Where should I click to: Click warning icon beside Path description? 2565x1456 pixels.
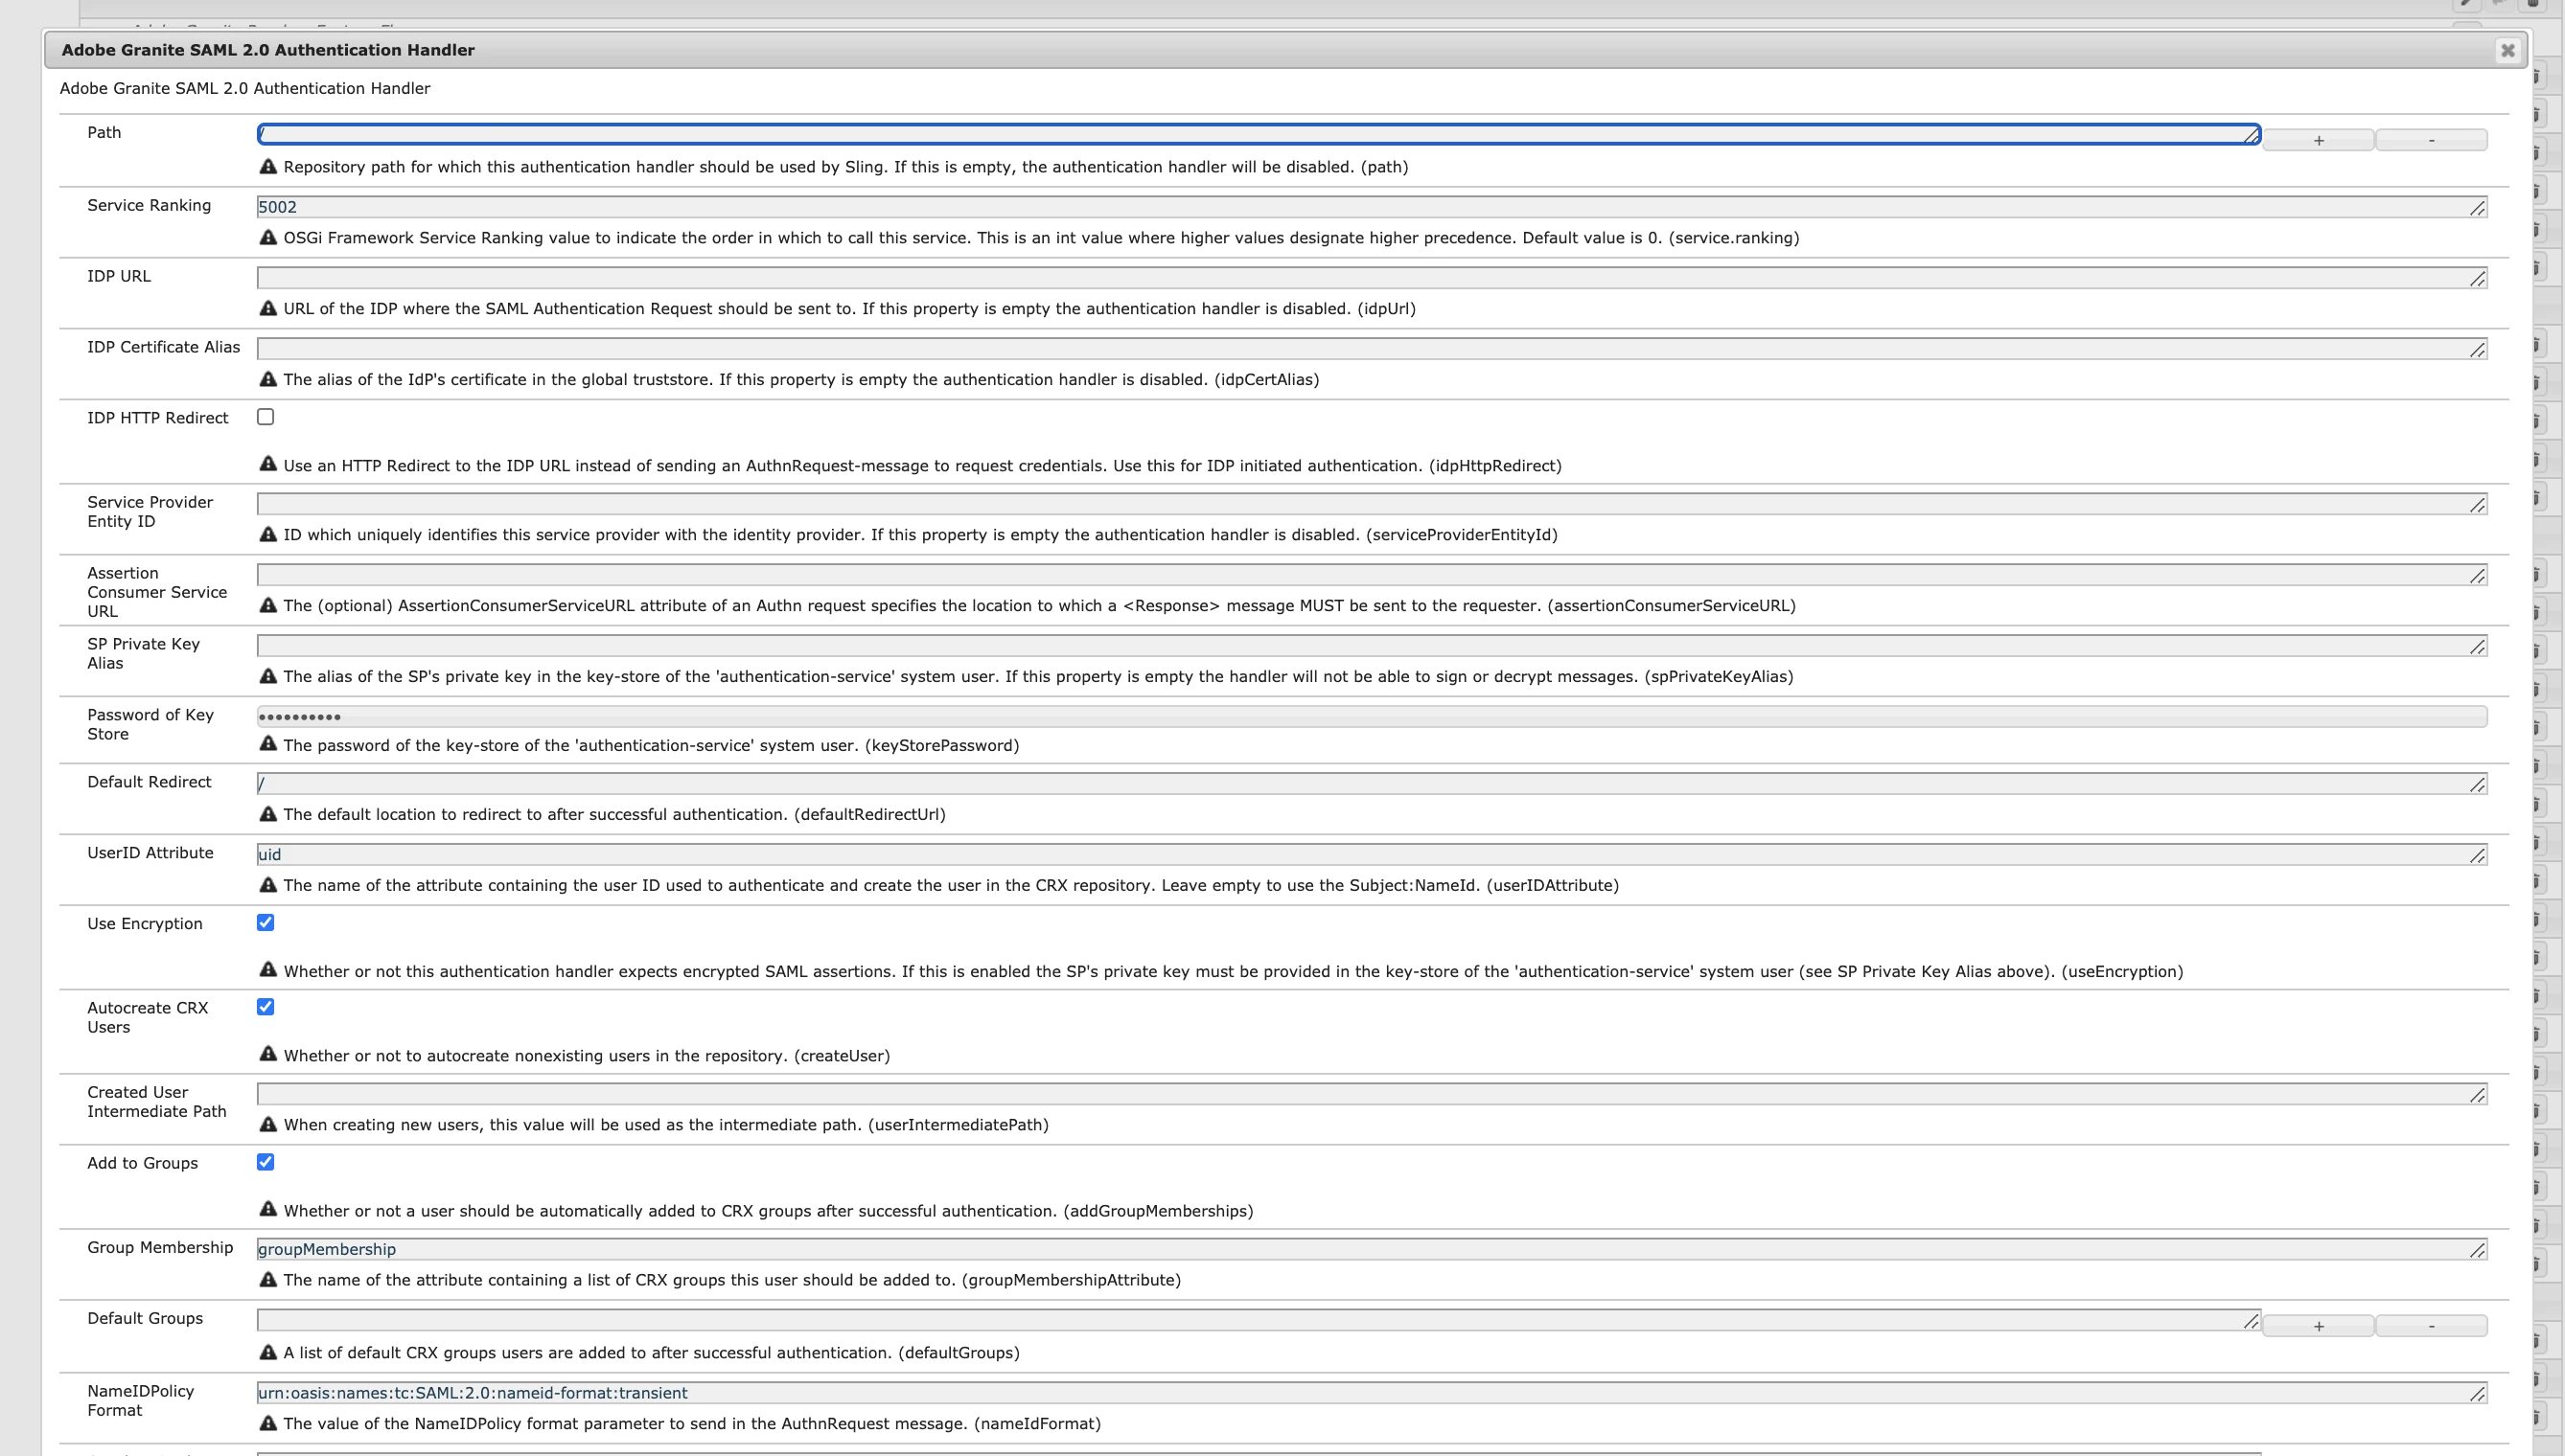pyautogui.click(x=268, y=167)
